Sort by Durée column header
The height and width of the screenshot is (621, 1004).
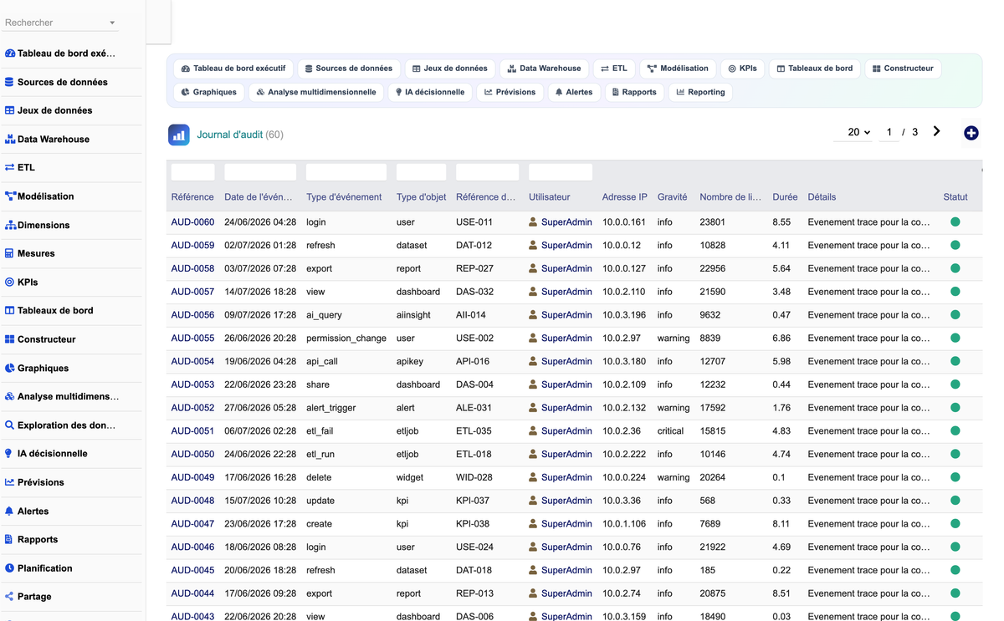point(785,197)
